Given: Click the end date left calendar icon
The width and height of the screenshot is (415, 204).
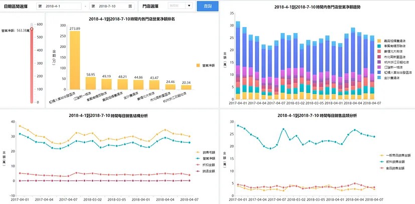Looking at the screenshot, I should click(93, 6).
